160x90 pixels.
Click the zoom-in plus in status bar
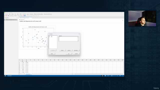(x=117, y=76)
